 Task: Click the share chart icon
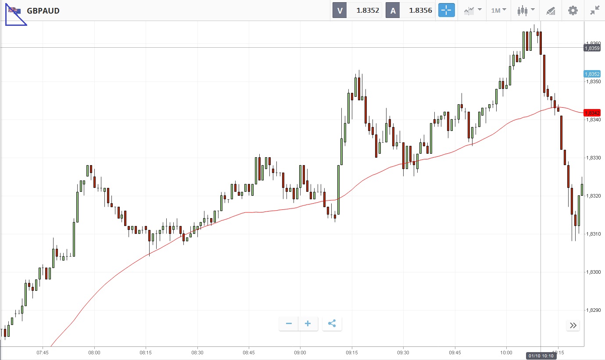[x=332, y=324]
